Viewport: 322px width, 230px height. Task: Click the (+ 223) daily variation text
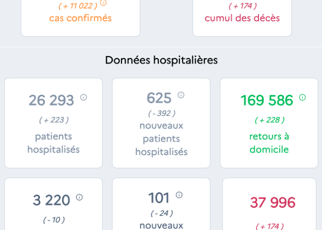[x=53, y=120]
